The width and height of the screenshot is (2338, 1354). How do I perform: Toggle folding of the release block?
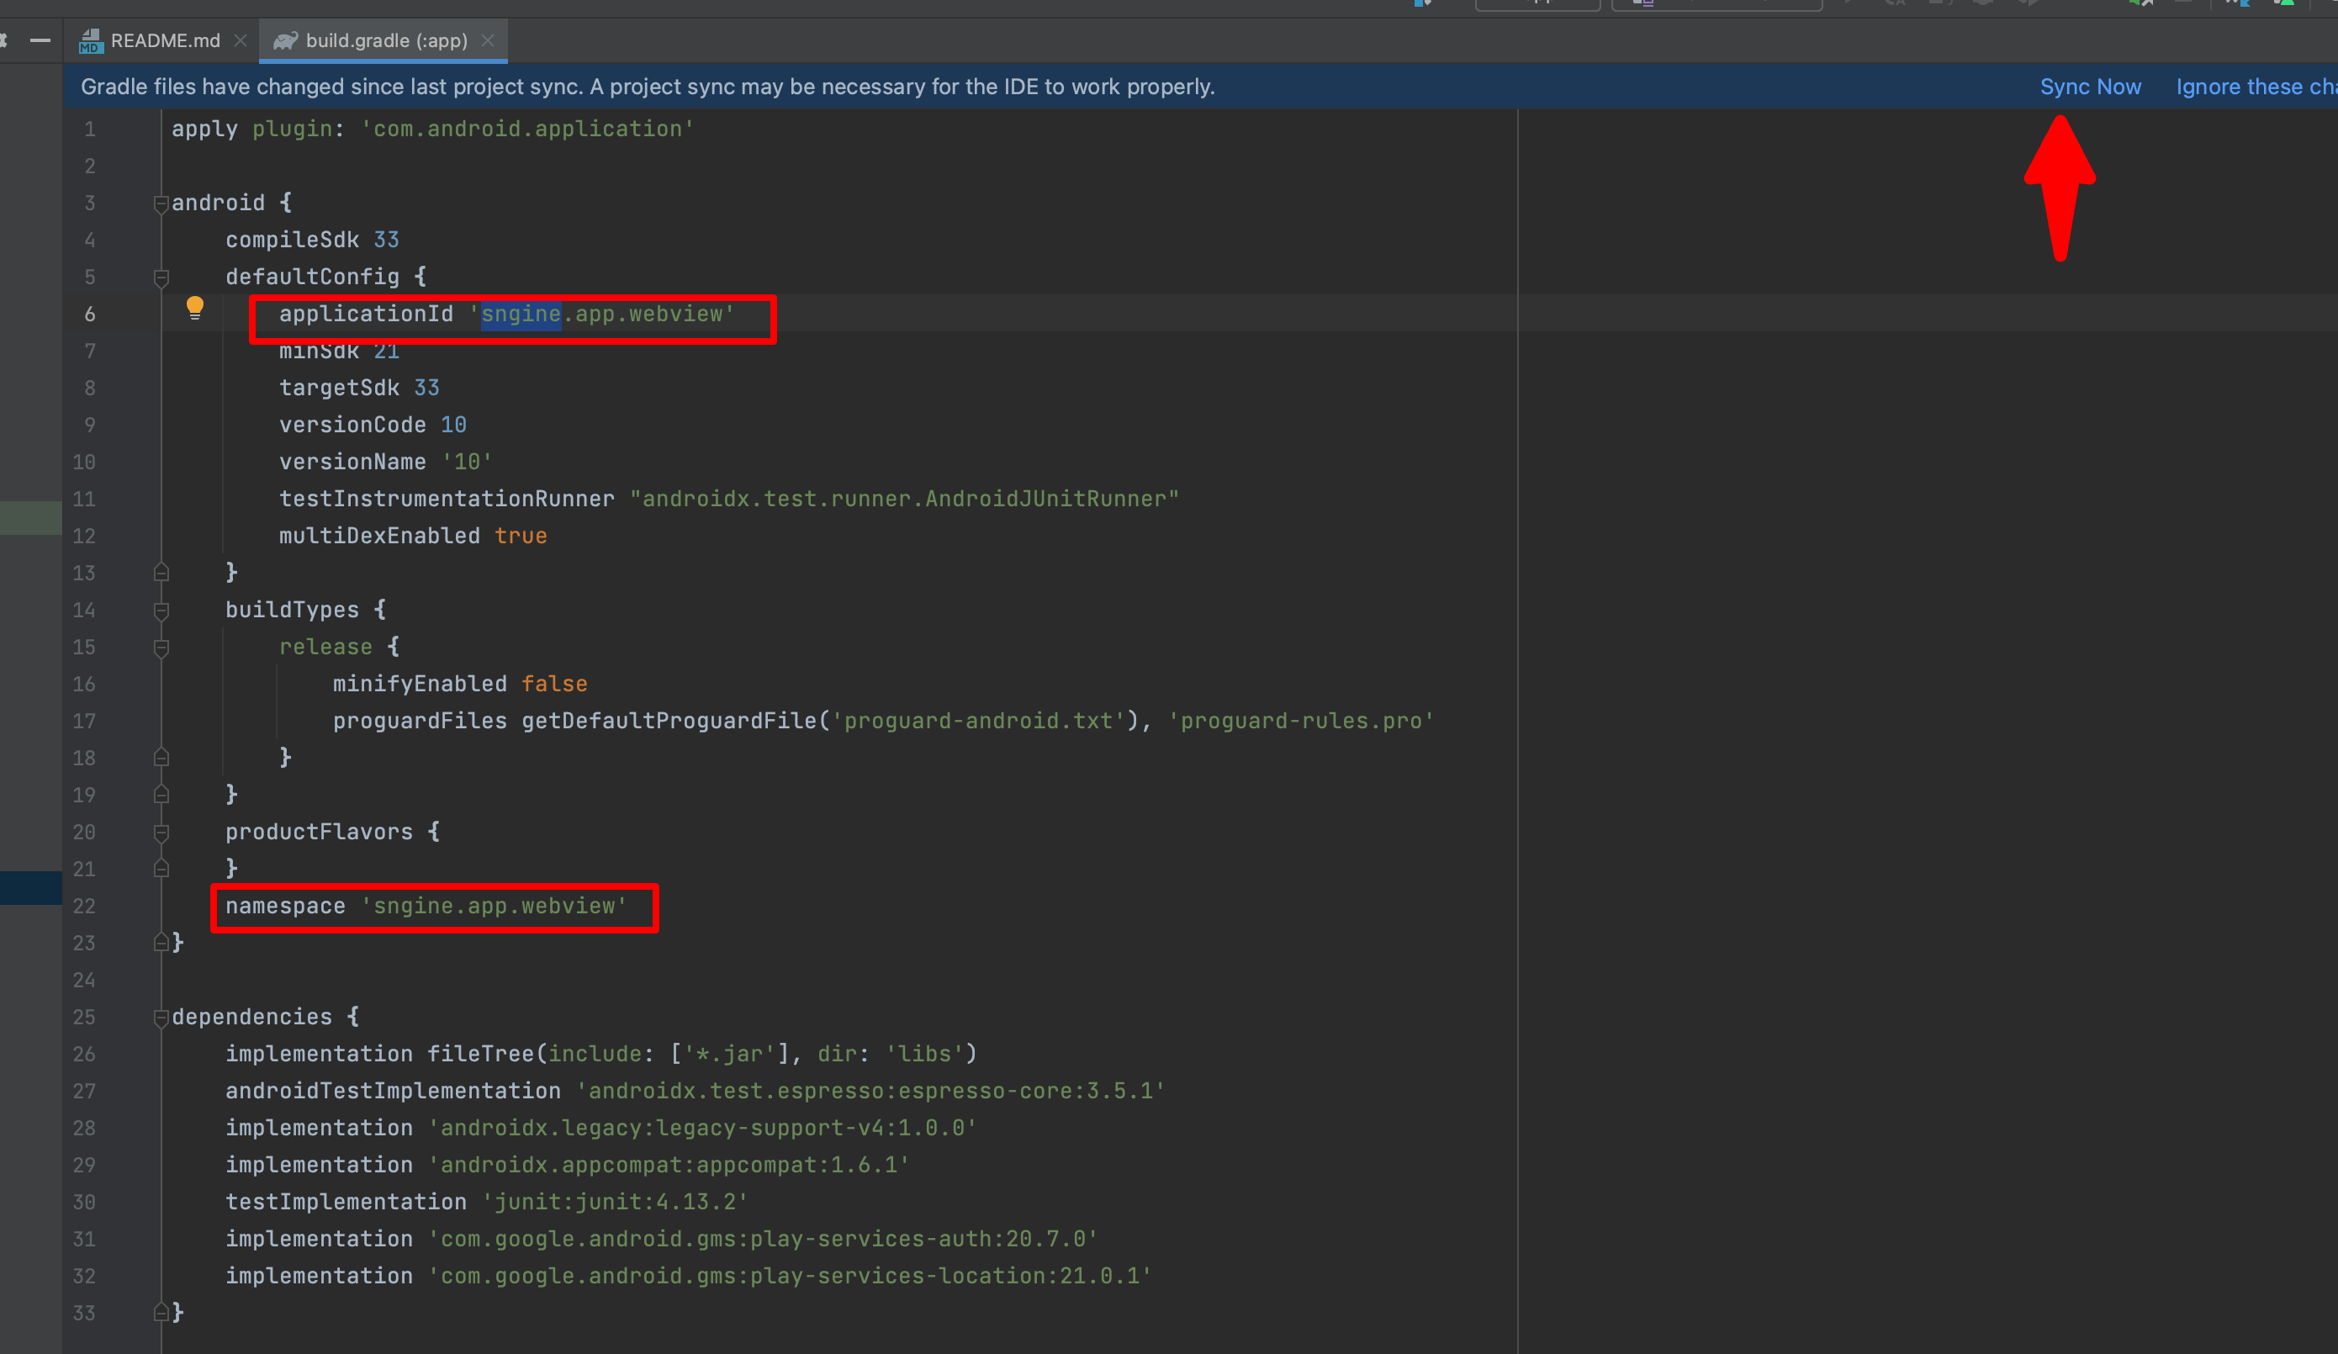pos(161,647)
